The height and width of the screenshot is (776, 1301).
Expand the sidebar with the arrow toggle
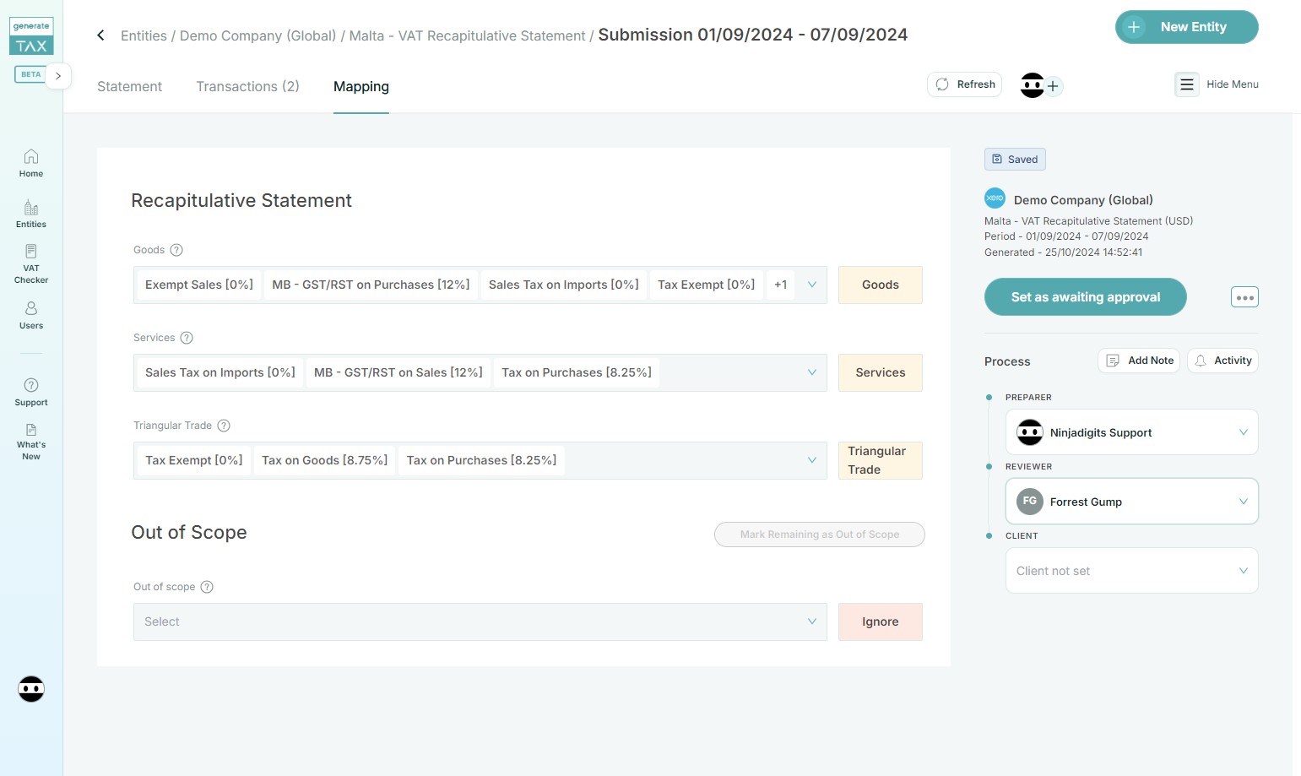(58, 76)
